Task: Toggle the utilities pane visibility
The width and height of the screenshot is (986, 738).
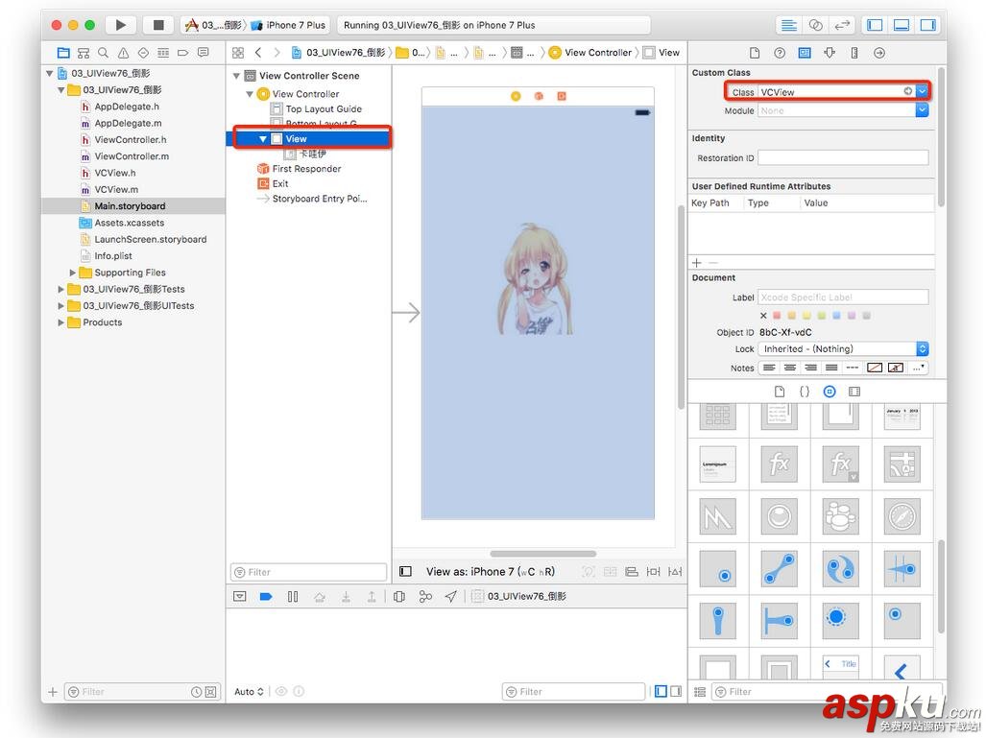Action: tap(927, 25)
